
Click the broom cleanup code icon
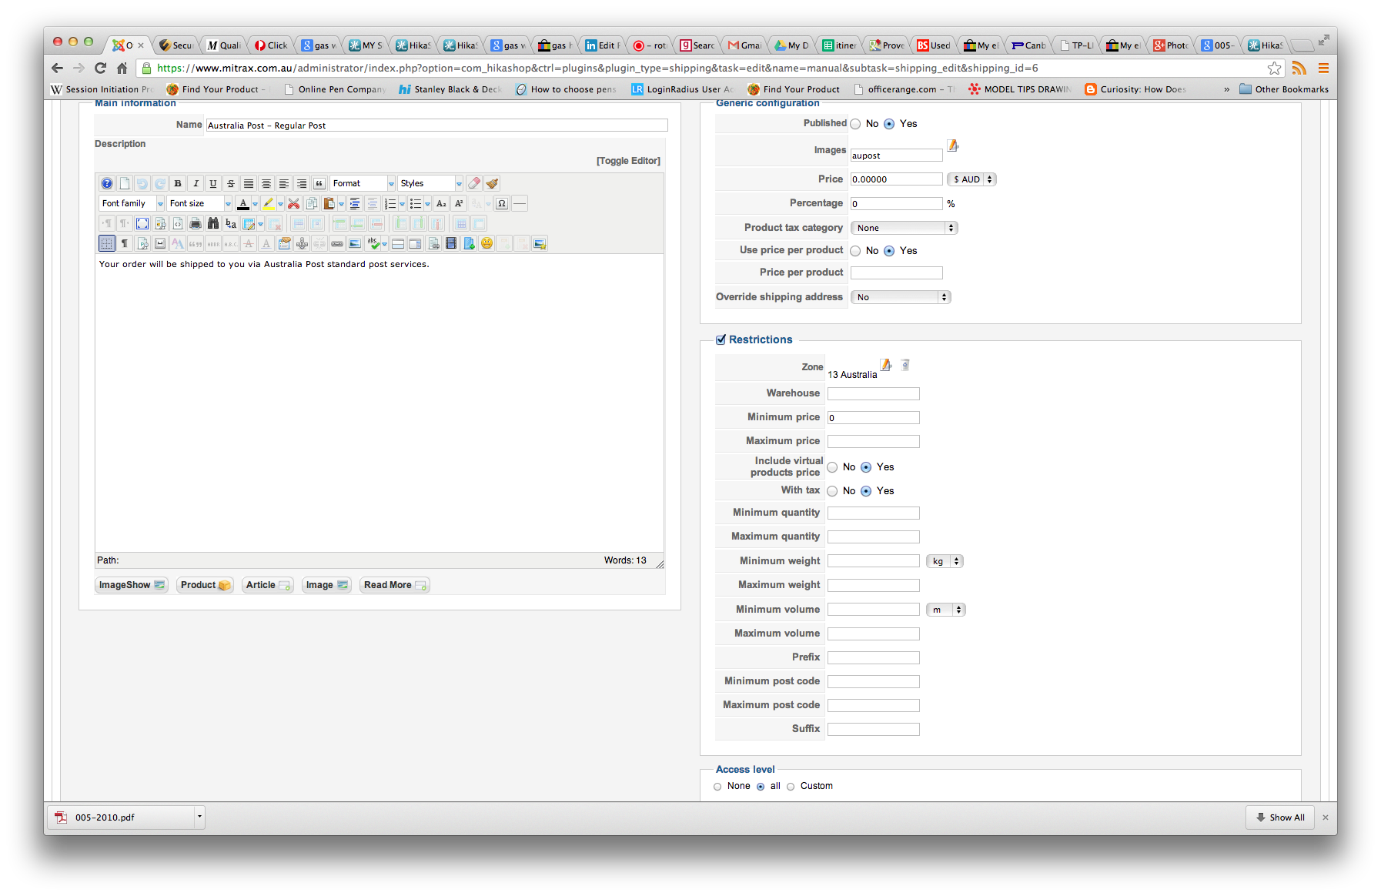tap(492, 183)
